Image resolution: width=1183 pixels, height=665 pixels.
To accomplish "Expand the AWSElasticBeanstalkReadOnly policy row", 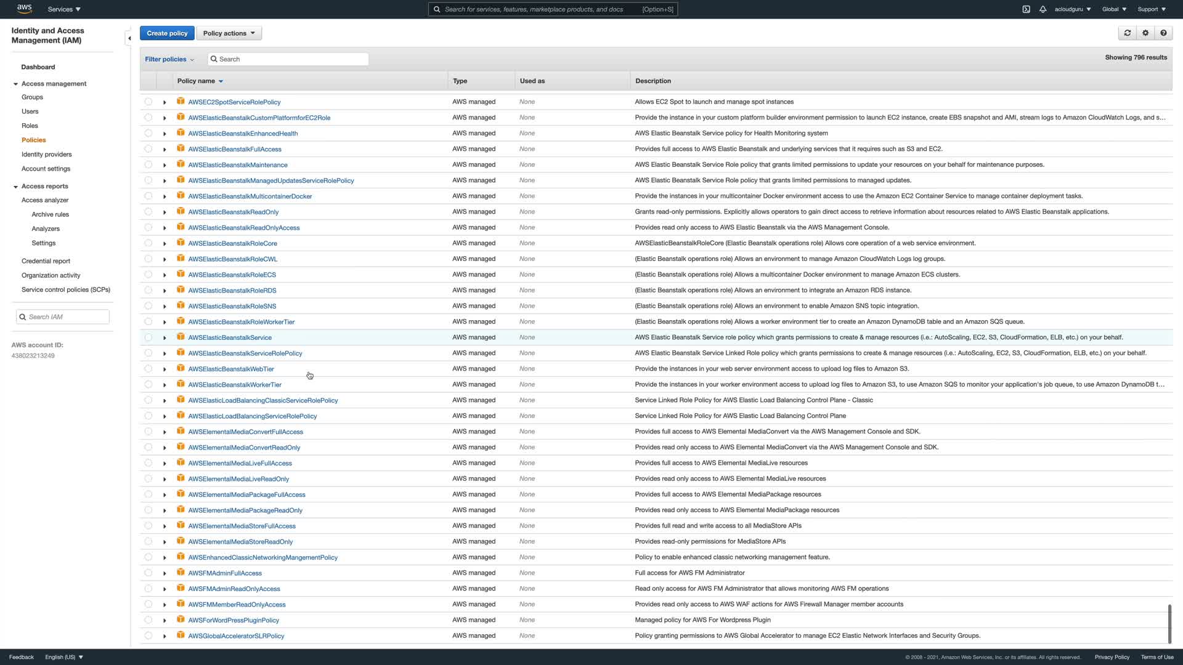I will [x=165, y=212].
